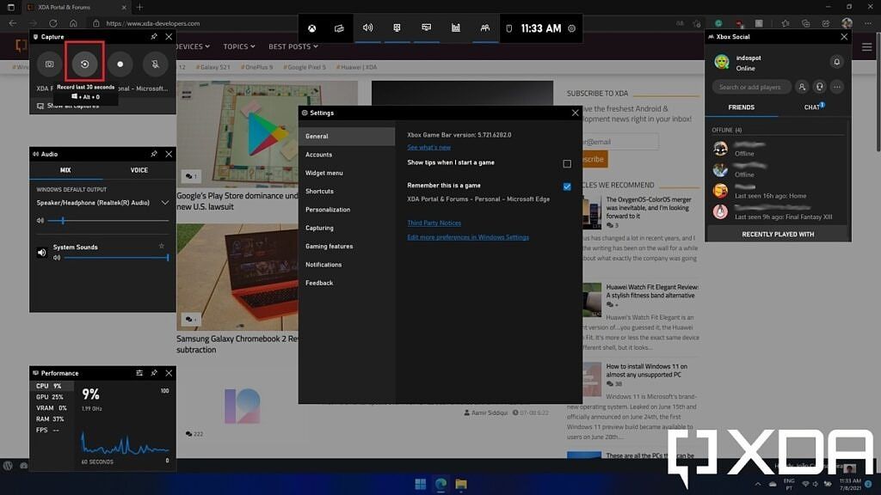Switch to the VOICE tab in the Audio widget
The width and height of the screenshot is (881, 495).
tap(138, 170)
